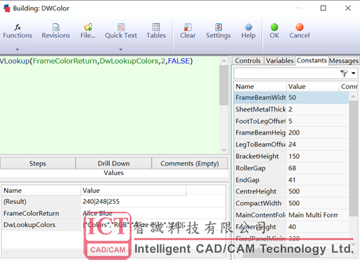This screenshot has width=360, height=260.
Task: Open the Functions toolbar icon
Action: click(x=18, y=31)
